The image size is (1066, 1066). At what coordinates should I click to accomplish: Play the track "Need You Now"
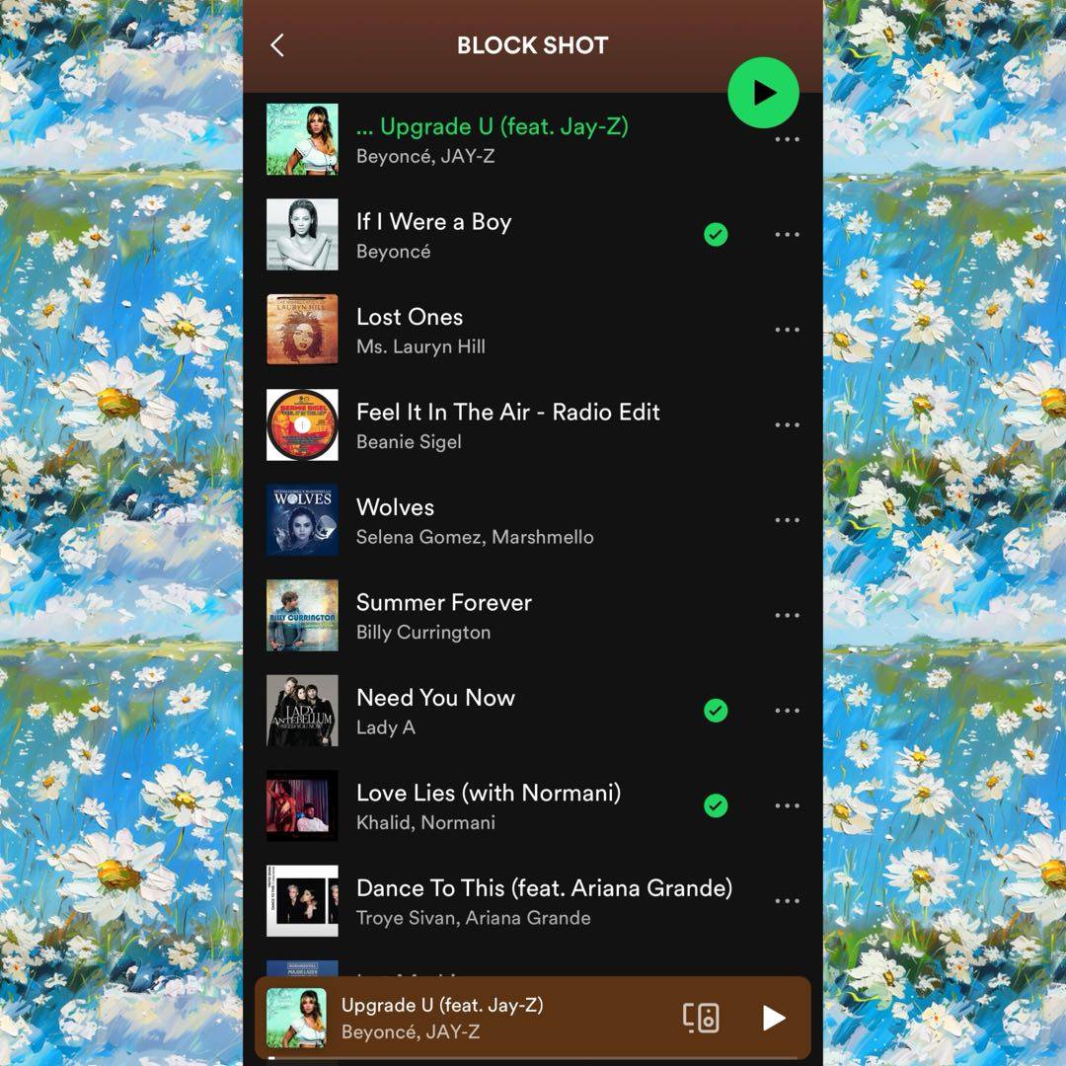click(x=436, y=698)
